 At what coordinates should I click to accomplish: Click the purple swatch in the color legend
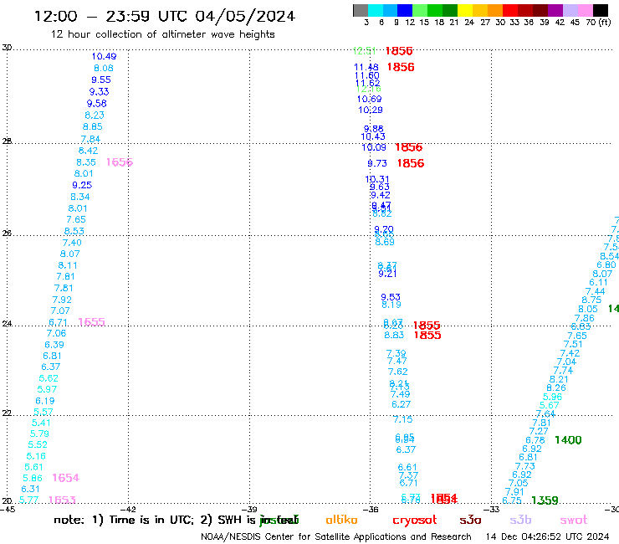coord(555,10)
